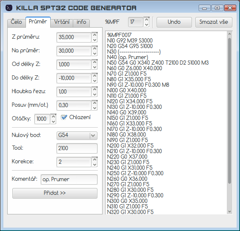
Task: Toggle the Chlazení coolant checkbox
Action: (64, 117)
